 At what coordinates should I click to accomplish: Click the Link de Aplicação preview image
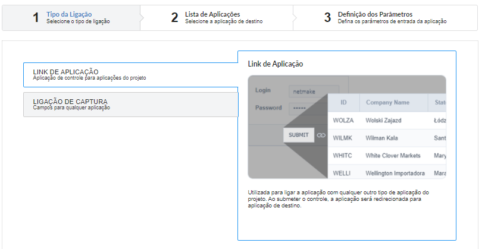(347, 127)
